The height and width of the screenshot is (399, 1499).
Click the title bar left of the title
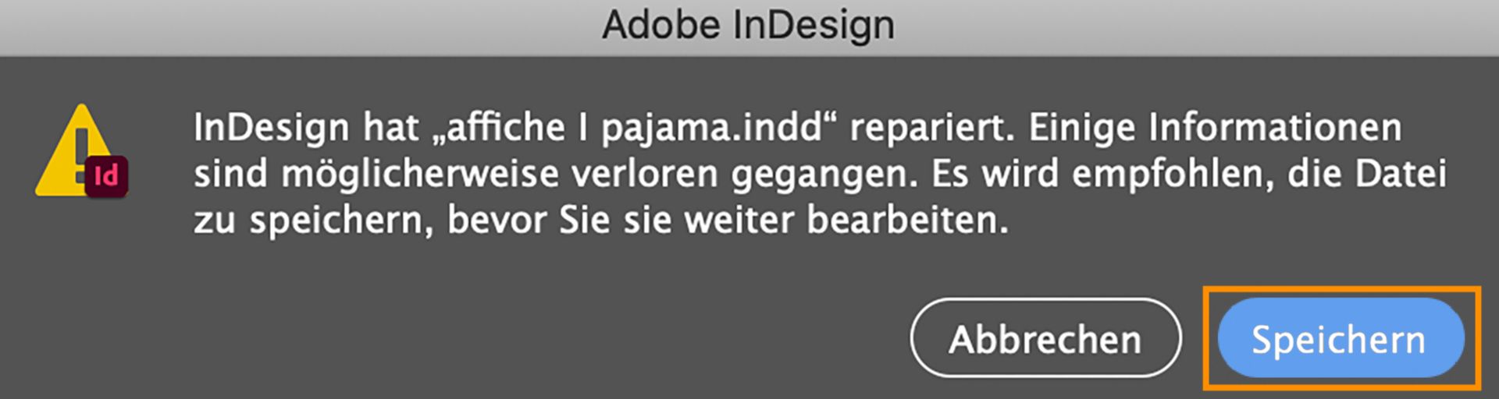(297, 26)
